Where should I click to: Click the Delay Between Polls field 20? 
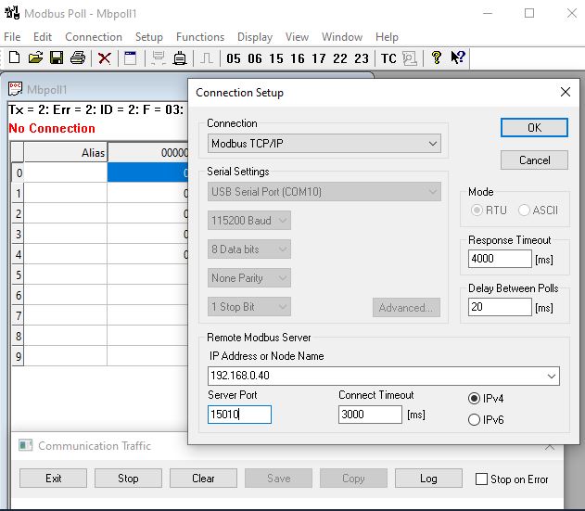pyautogui.click(x=500, y=307)
